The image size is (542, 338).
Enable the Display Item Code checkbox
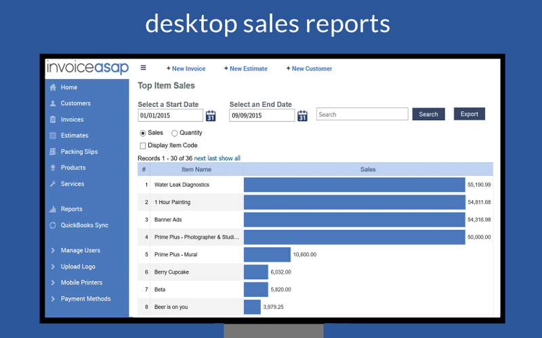tap(143, 145)
